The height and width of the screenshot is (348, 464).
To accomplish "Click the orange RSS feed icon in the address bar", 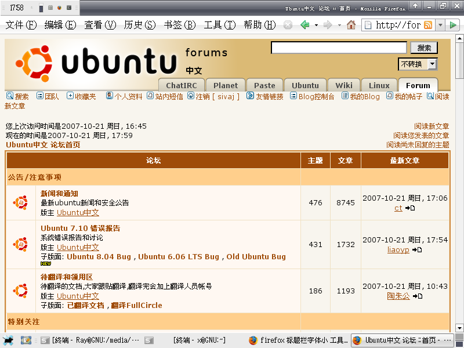I will 428,25.
